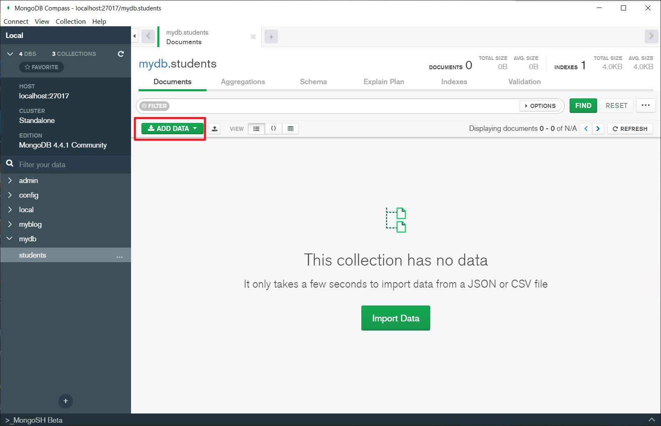The height and width of the screenshot is (426, 661).
Task: Open the Help menu
Action: pyautogui.click(x=99, y=21)
